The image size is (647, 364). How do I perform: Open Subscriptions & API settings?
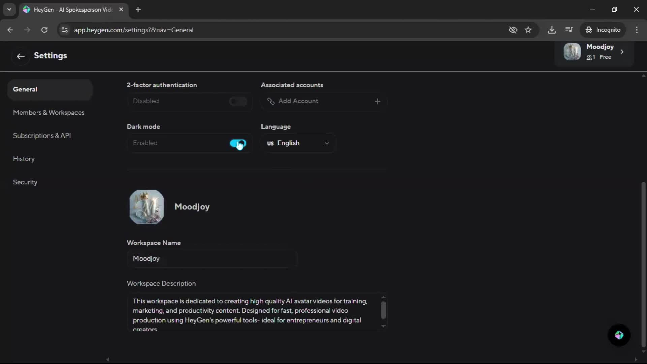pos(42,136)
